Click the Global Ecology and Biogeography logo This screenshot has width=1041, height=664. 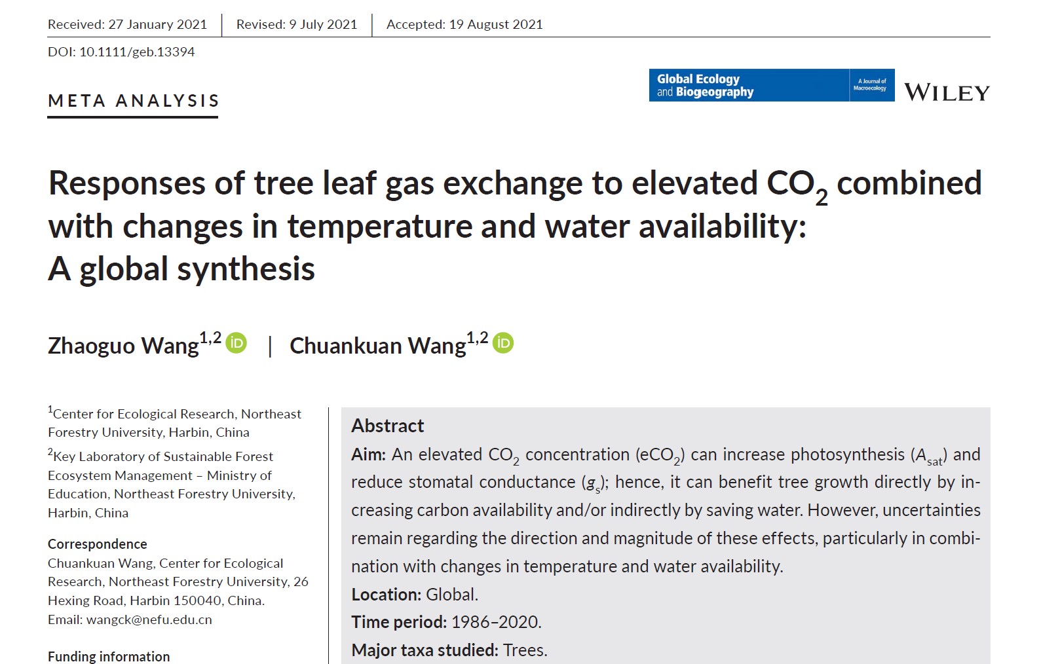(748, 86)
